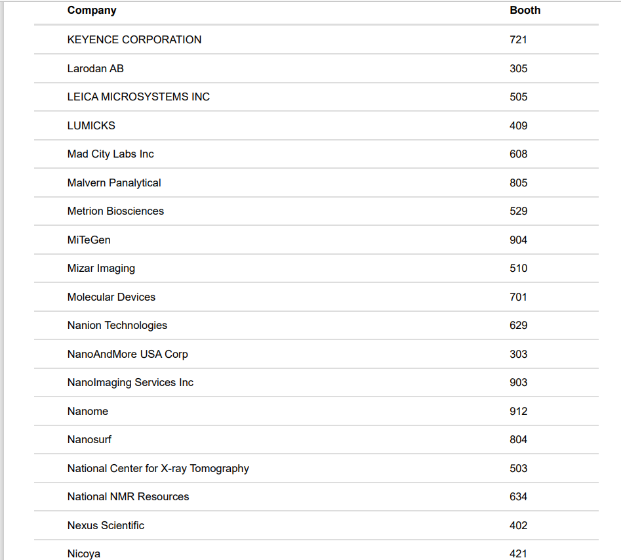Open the Mizar Imaging entry
The image size is (621, 560).
[101, 269]
